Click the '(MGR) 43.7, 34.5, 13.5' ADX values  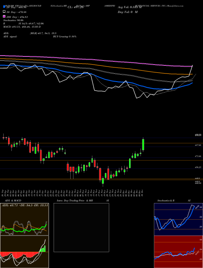tap(43, 33)
